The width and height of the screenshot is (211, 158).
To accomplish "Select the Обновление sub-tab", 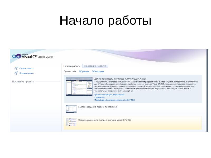I will click(98, 71).
